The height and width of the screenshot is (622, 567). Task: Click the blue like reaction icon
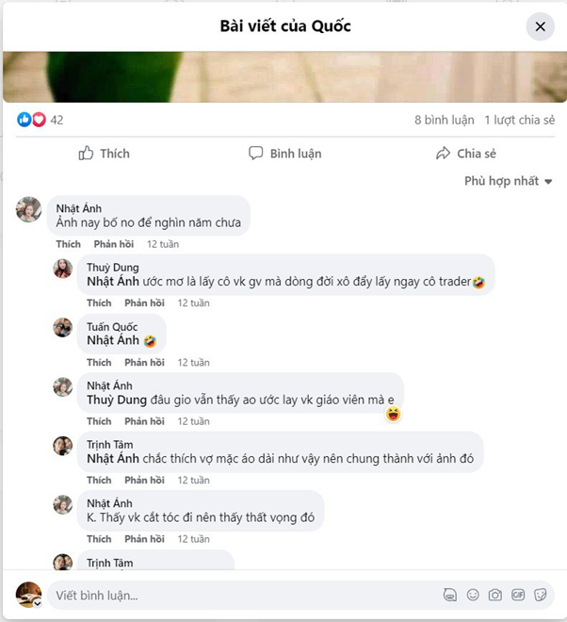point(24,120)
